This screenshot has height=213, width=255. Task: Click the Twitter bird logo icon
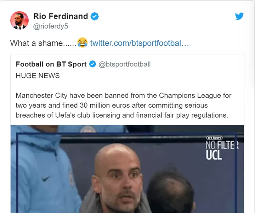coord(239,16)
